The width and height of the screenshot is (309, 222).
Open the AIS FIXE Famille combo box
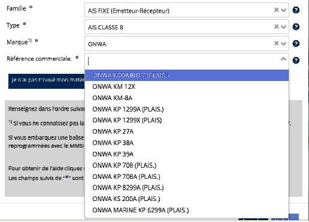[187, 10]
